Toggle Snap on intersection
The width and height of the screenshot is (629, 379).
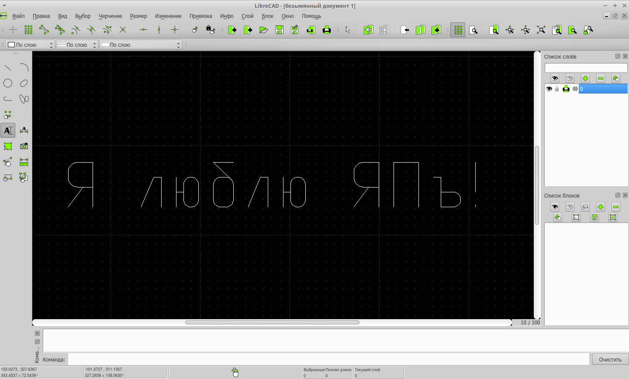tap(123, 30)
